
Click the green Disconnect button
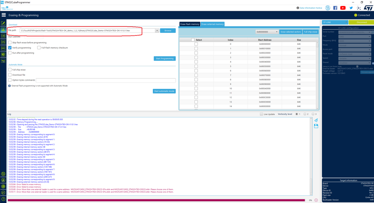pyautogui.click(x=361, y=22)
